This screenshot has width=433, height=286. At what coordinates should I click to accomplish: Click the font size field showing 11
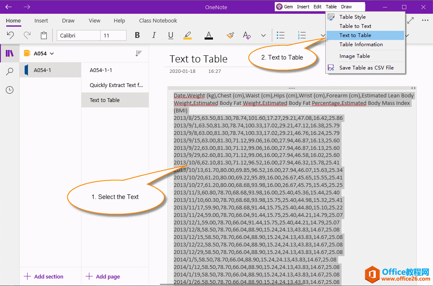pyautogui.click(x=113, y=35)
